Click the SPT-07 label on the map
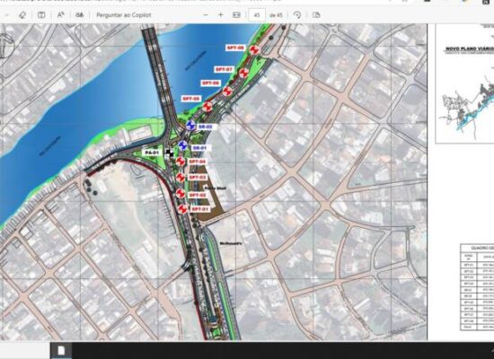 click(x=224, y=69)
